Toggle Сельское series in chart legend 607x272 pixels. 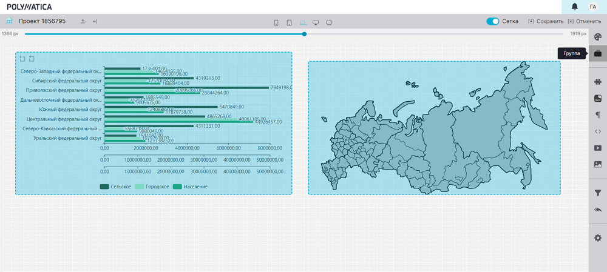[116, 187]
